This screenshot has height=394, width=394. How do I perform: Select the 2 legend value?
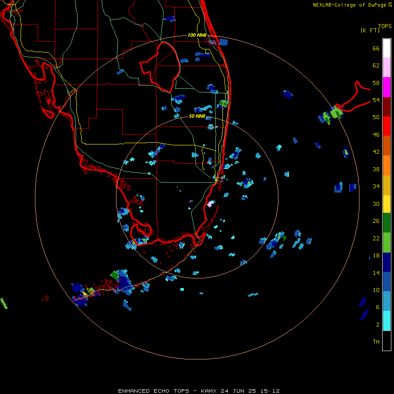[378, 325]
